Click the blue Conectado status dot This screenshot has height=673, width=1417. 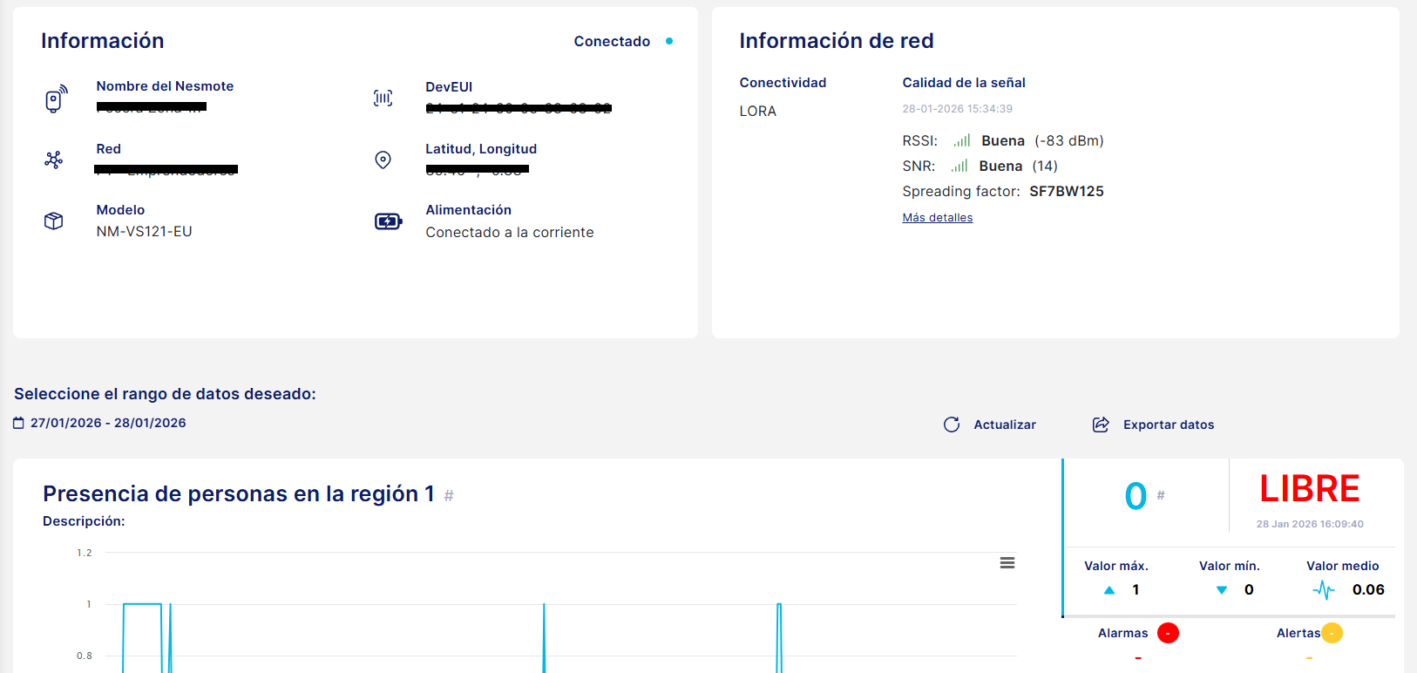[669, 41]
